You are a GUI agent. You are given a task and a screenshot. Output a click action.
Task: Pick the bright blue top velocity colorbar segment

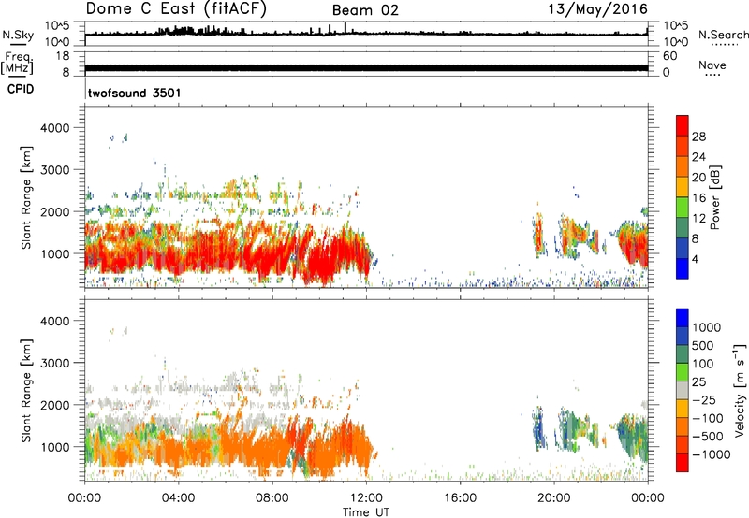pyautogui.click(x=683, y=317)
